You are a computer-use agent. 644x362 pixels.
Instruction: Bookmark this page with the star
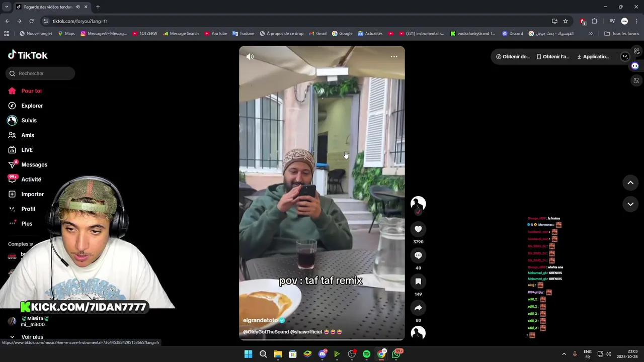click(x=566, y=21)
